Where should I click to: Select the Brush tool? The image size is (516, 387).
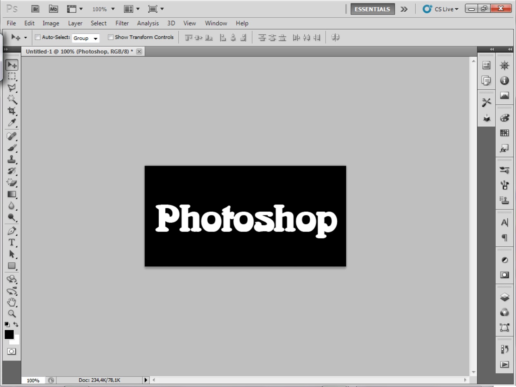click(x=12, y=148)
